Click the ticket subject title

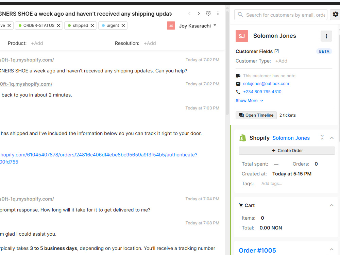tap(86, 14)
